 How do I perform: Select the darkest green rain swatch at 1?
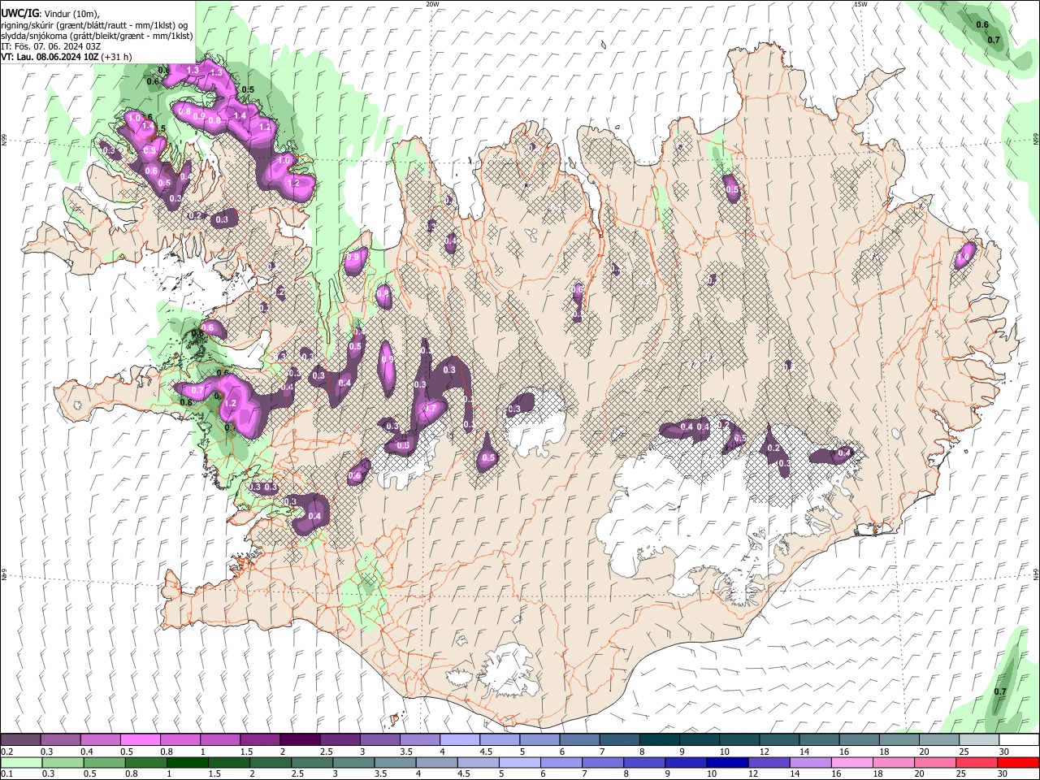188,762
